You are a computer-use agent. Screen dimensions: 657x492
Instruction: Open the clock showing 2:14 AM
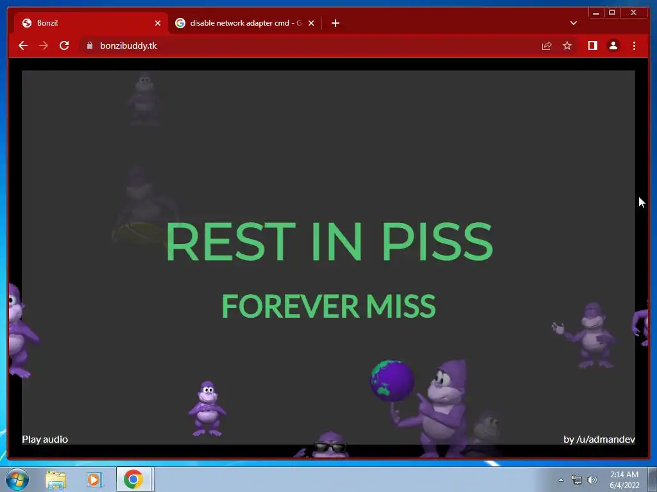coord(624,480)
